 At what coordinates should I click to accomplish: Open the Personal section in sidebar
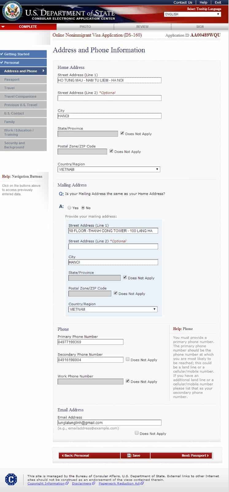[x=23, y=62]
